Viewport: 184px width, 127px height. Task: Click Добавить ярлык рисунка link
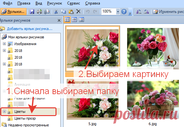point(30,29)
